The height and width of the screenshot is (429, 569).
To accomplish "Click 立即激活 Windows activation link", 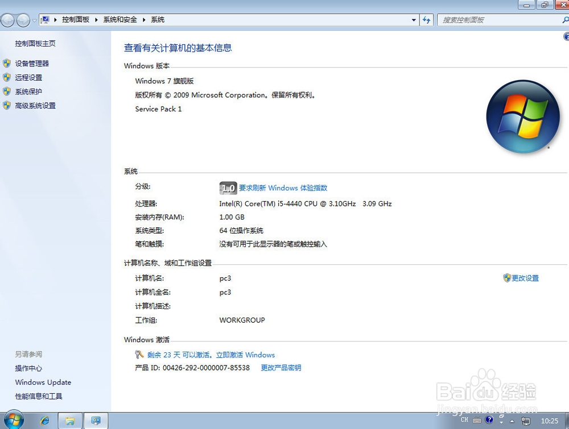I will click(x=245, y=355).
